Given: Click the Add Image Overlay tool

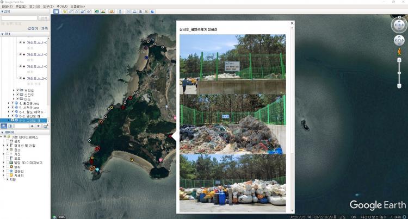Looking at the screenshot, I should click(x=83, y=11).
